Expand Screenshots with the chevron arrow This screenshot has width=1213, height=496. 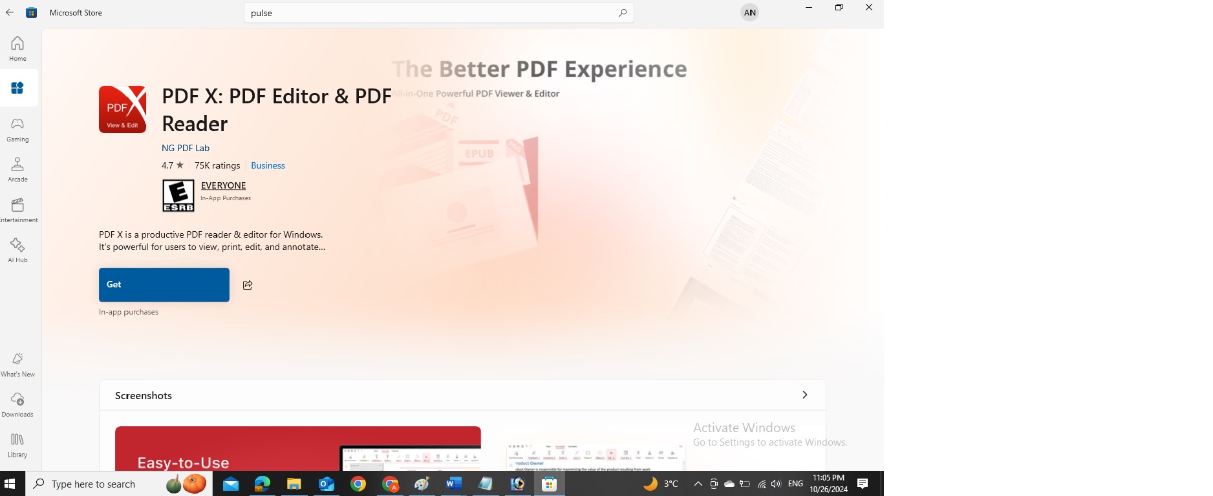click(x=805, y=395)
